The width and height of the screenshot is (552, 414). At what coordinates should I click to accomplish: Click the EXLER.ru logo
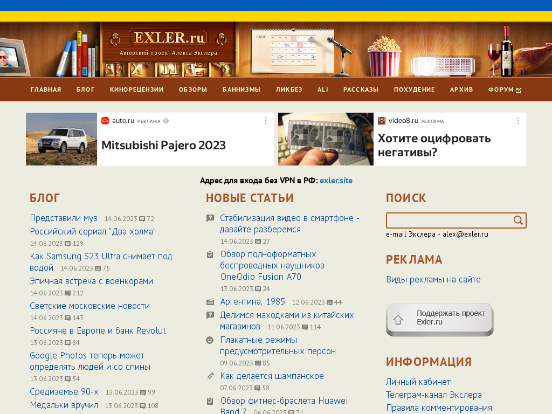click(x=169, y=38)
